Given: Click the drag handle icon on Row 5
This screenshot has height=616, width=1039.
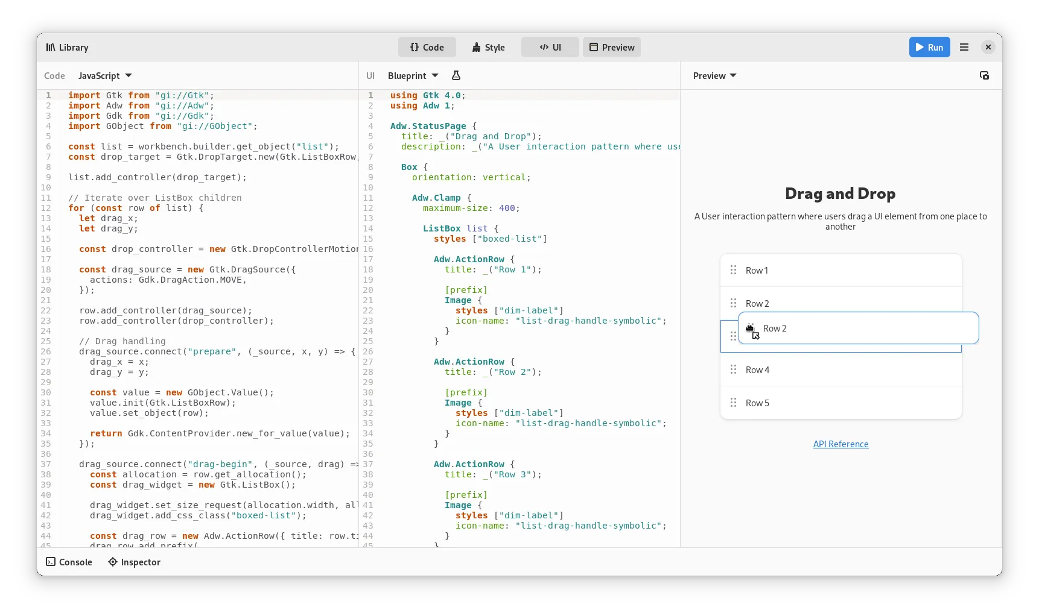Looking at the screenshot, I should [x=733, y=403].
